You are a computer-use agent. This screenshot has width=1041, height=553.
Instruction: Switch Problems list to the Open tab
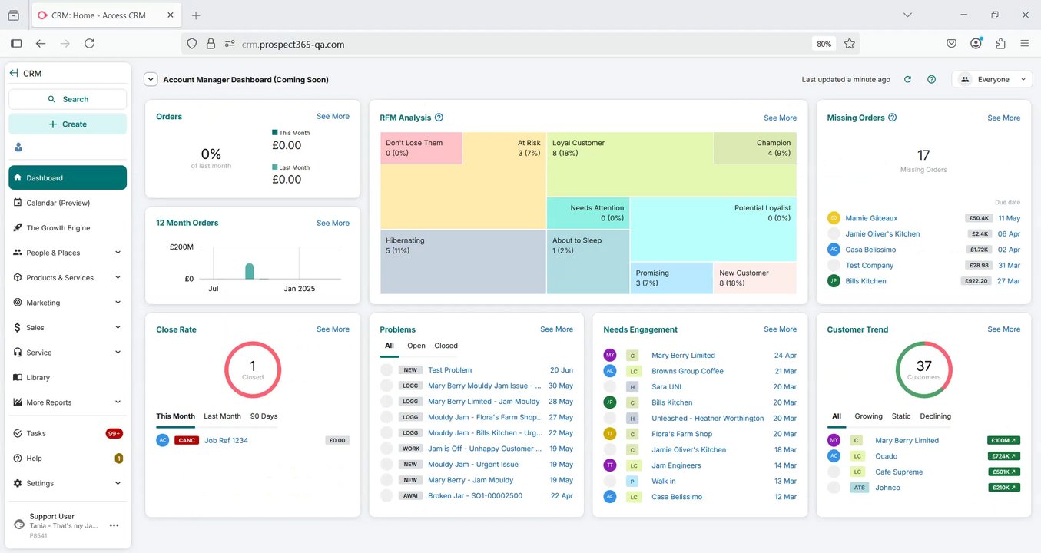(416, 346)
